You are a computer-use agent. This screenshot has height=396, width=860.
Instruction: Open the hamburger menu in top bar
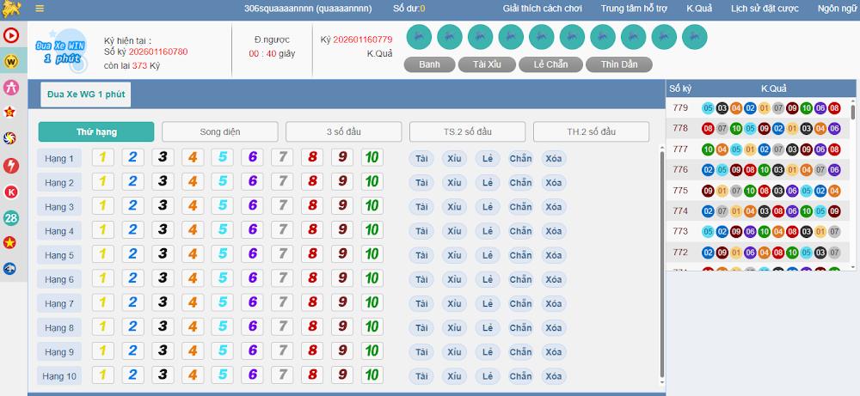pyautogui.click(x=40, y=9)
